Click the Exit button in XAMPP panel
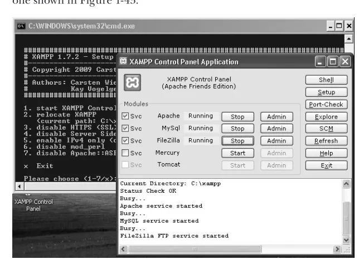359x264 pixels. (326, 165)
